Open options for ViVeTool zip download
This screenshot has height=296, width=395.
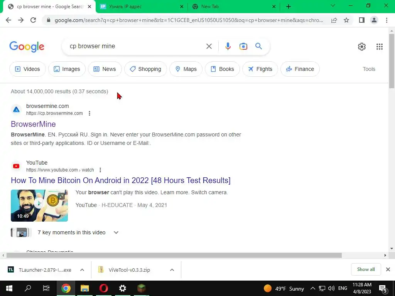(172, 270)
